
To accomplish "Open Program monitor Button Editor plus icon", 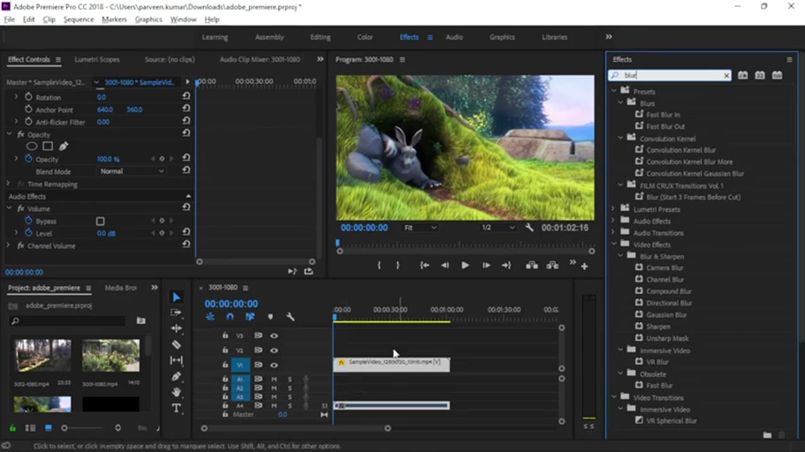I will pos(584,266).
